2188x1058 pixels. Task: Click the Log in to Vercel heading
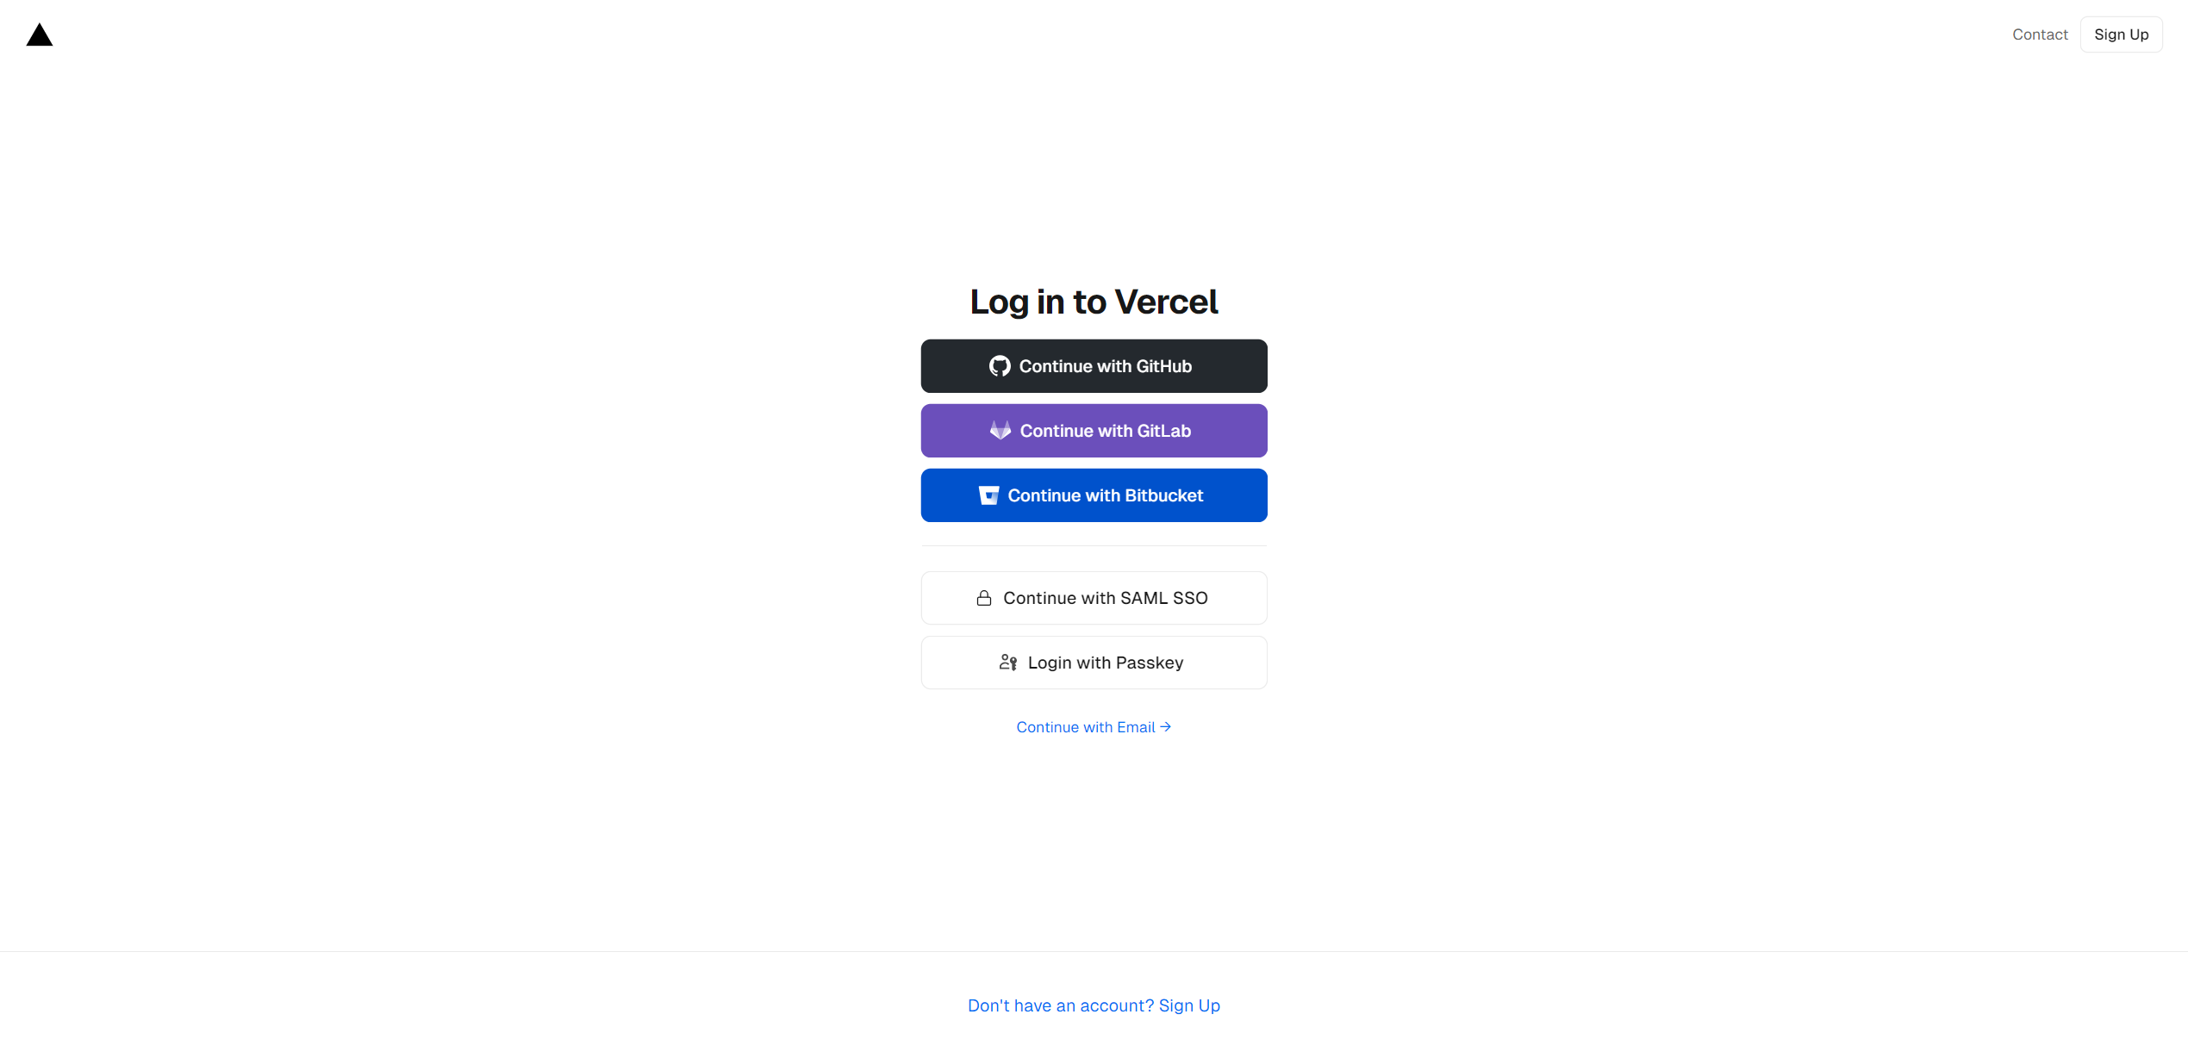click(x=1094, y=302)
